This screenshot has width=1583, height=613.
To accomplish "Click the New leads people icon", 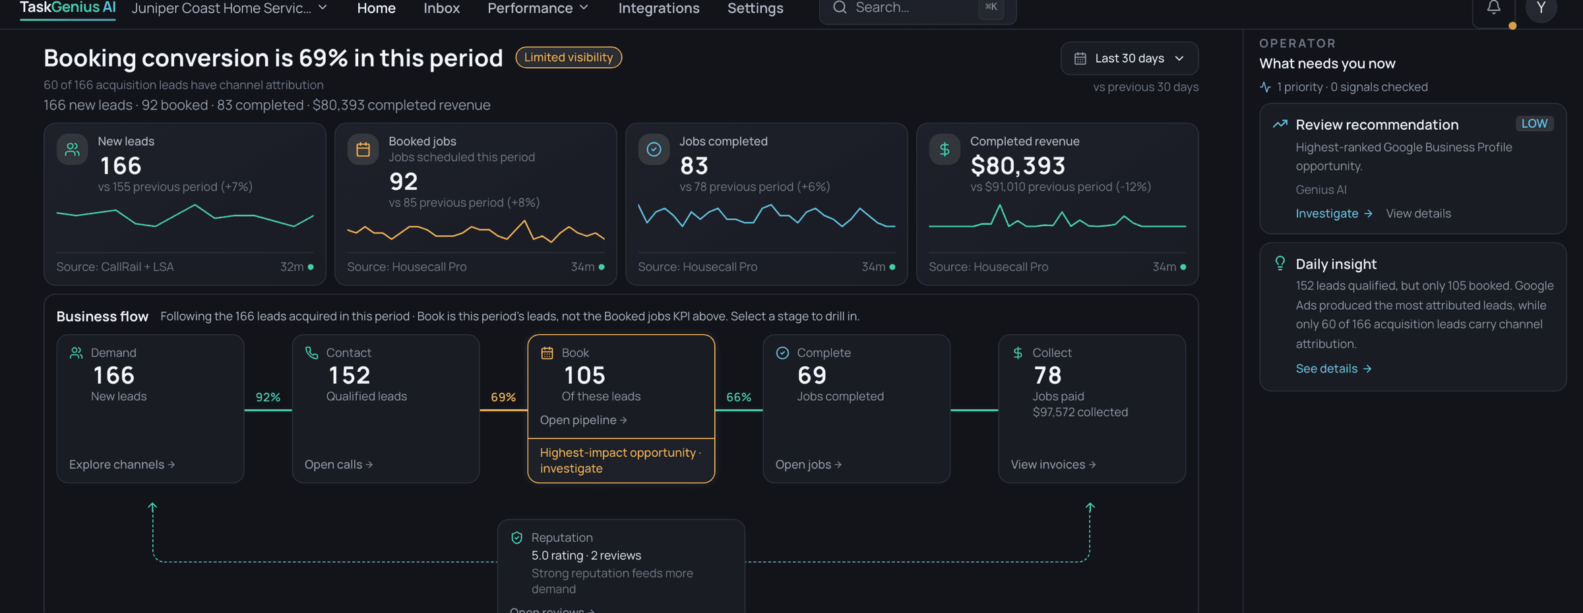I will [x=73, y=150].
